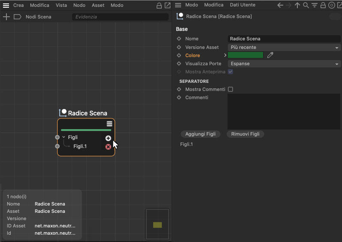
Task: Select the Radice Scena node title
Action: click(88, 113)
